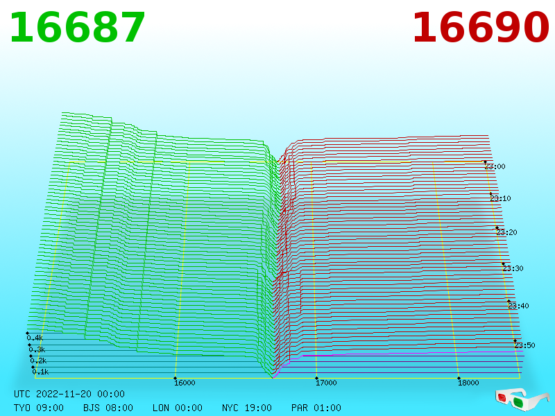Image resolution: width=555 pixels, height=416 pixels.
Task: Click the 23:40 time axis marker
Action: pyautogui.click(x=518, y=306)
